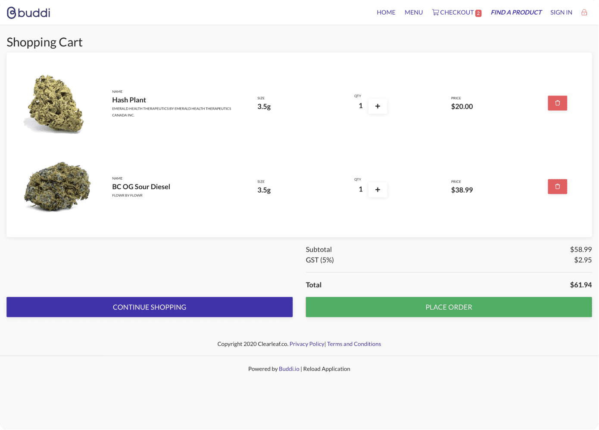
Task: Click the $38.99 price
Action: 462,190
